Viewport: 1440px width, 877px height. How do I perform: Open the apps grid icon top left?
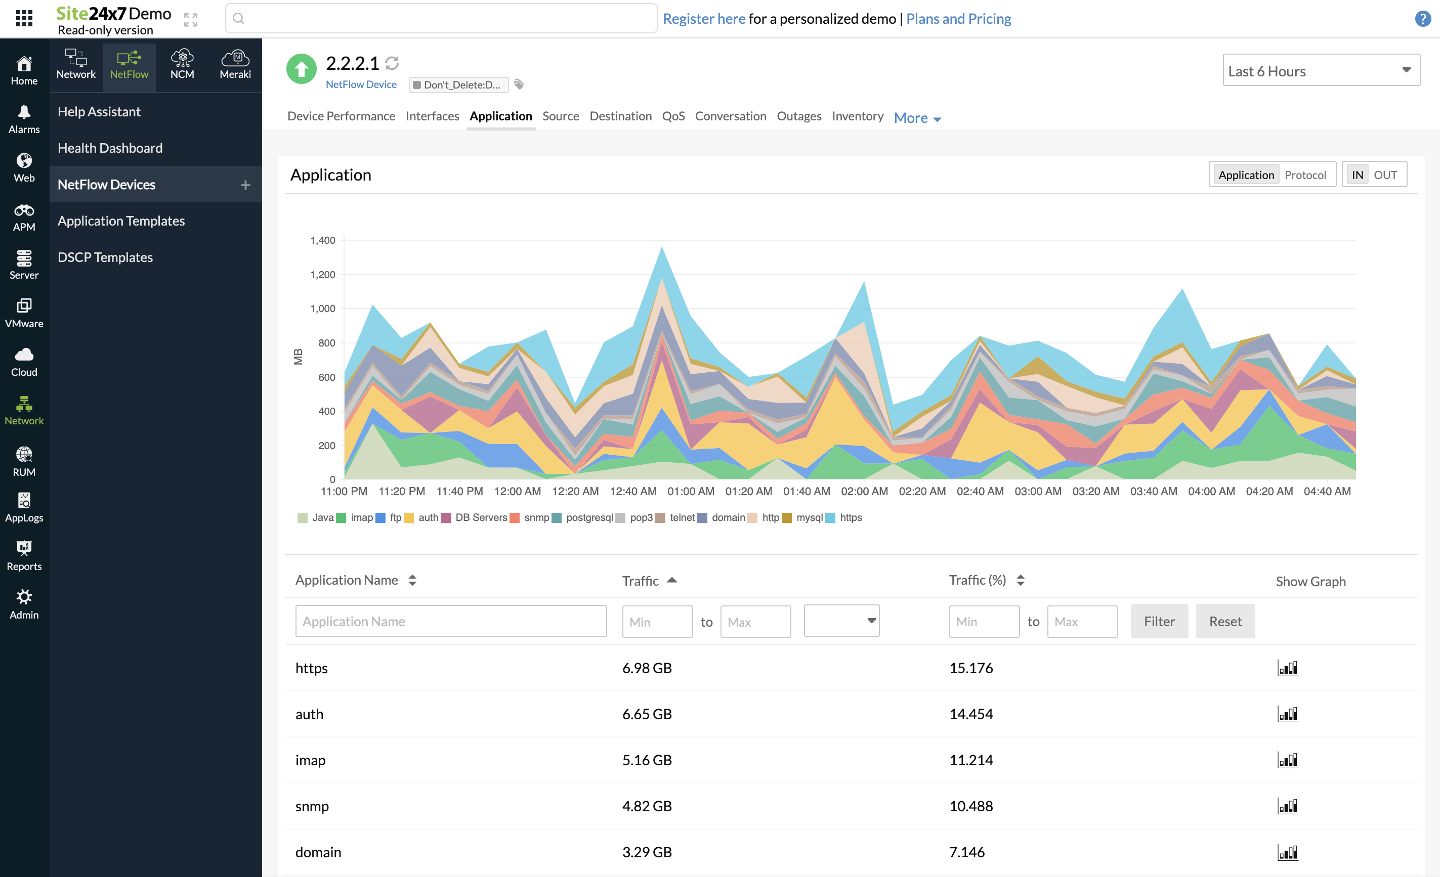tap(24, 18)
